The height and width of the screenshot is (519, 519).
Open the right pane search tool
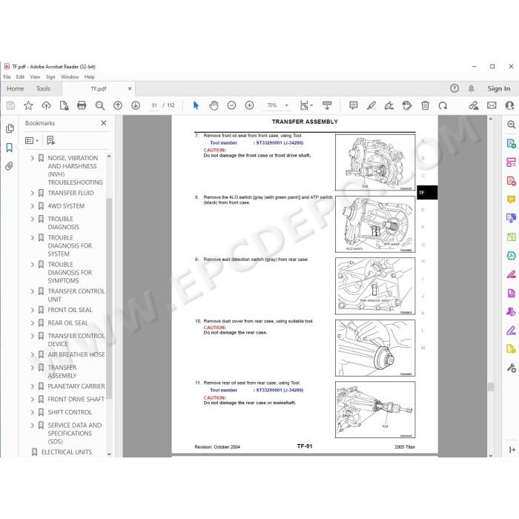pos(511,125)
